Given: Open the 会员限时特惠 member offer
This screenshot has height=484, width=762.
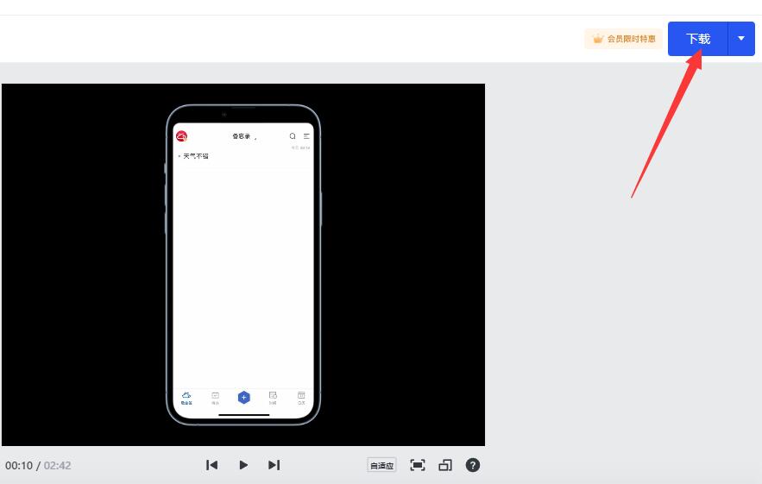Looking at the screenshot, I should pos(624,39).
